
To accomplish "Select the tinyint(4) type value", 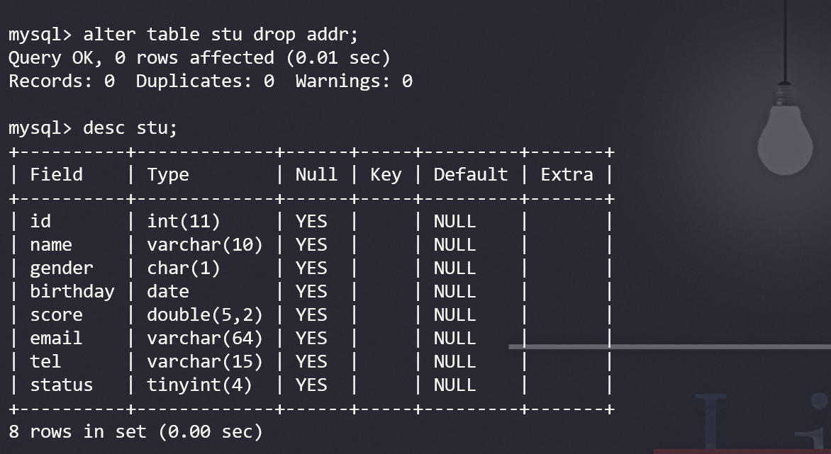I will [x=199, y=385].
